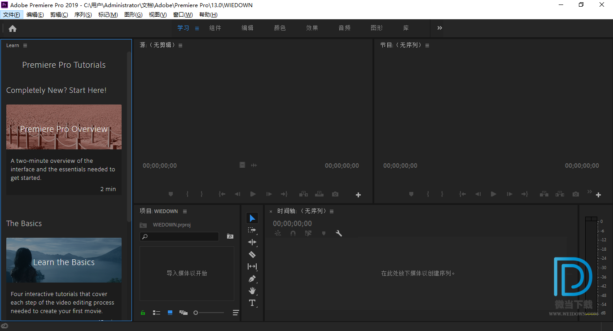
Task: Open Premiere Pro Overview tutorial thumbnail
Action: pos(64,127)
